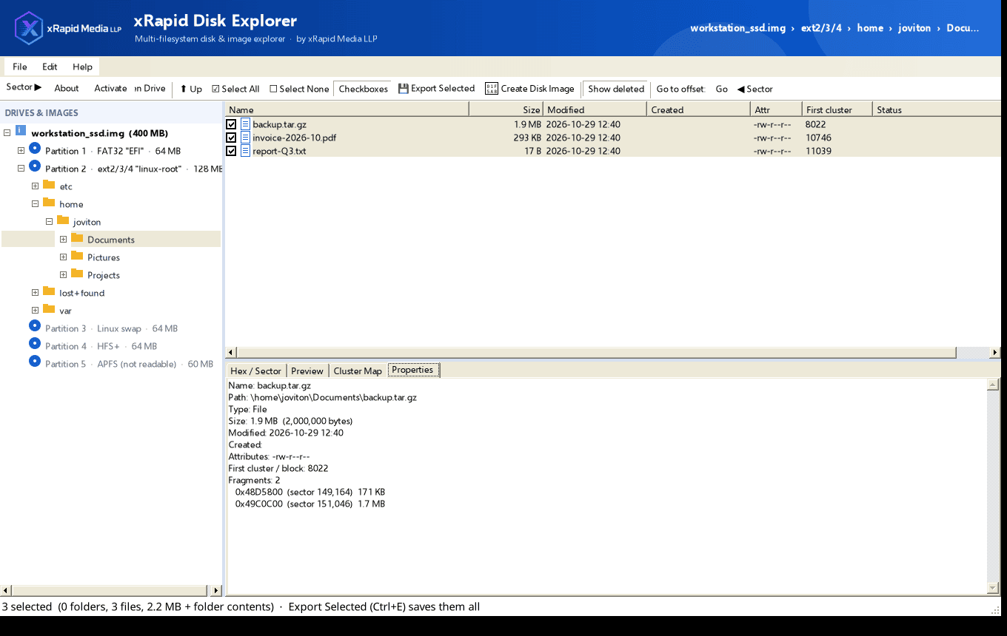Image resolution: width=1007 pixels, height=636 pixels.
Task: Open the File menu
Action: click(x=20, y=67)
